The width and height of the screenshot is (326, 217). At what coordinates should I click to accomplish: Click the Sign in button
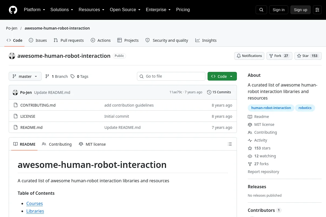(278, 10)
